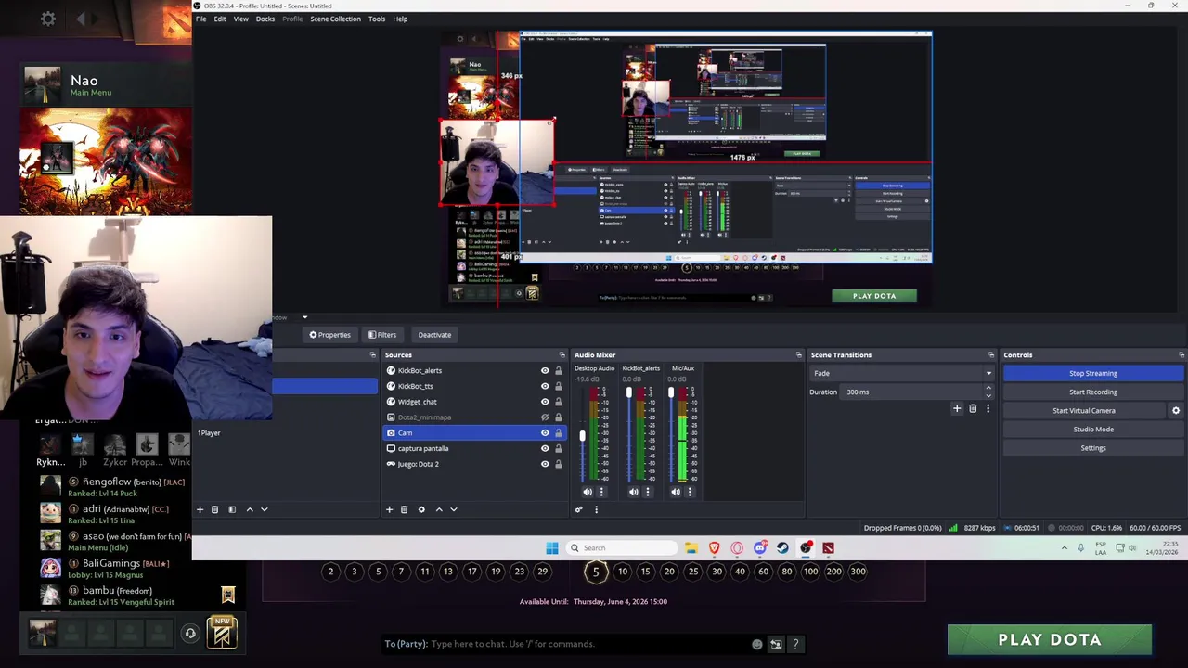1188x668 pixels.
Task: Open KickBot_alerts mixer three-dot options
Action: click(x=648, y=492)
